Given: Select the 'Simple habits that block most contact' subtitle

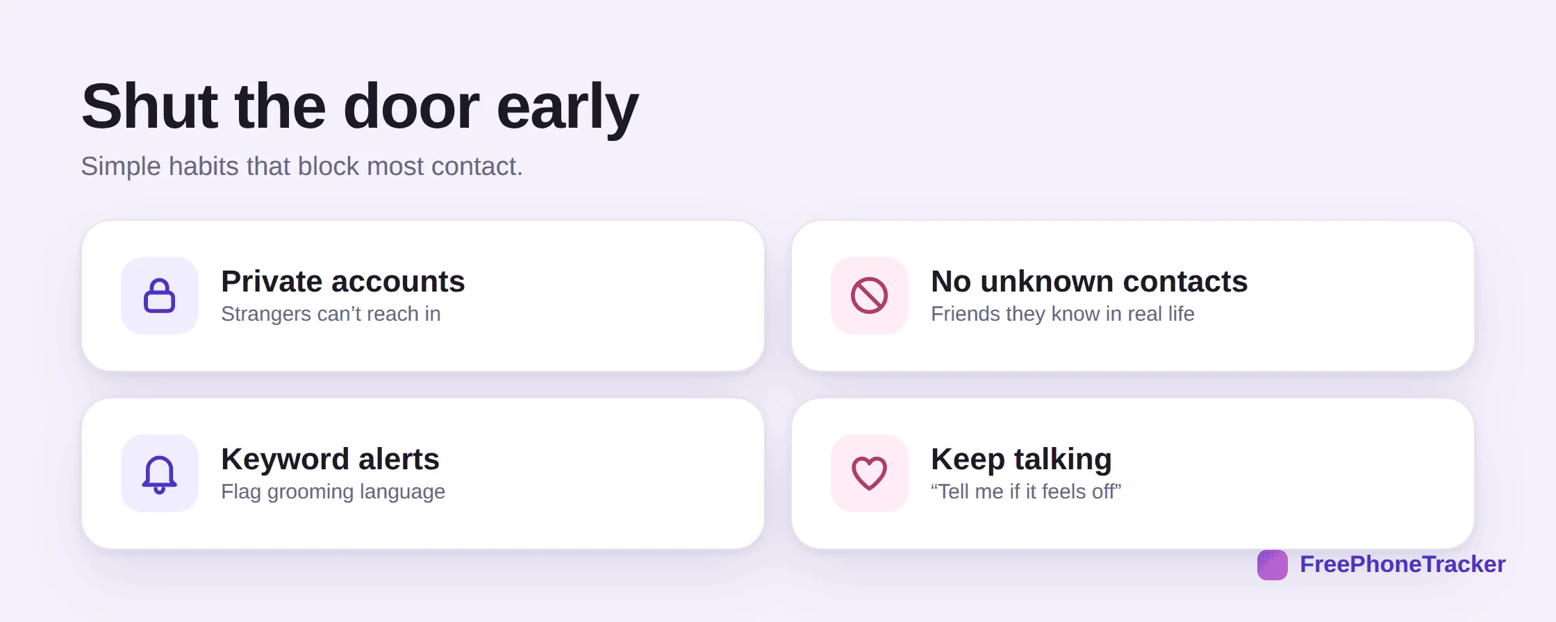Looking at the screenshot, I should tap(301, 167).
